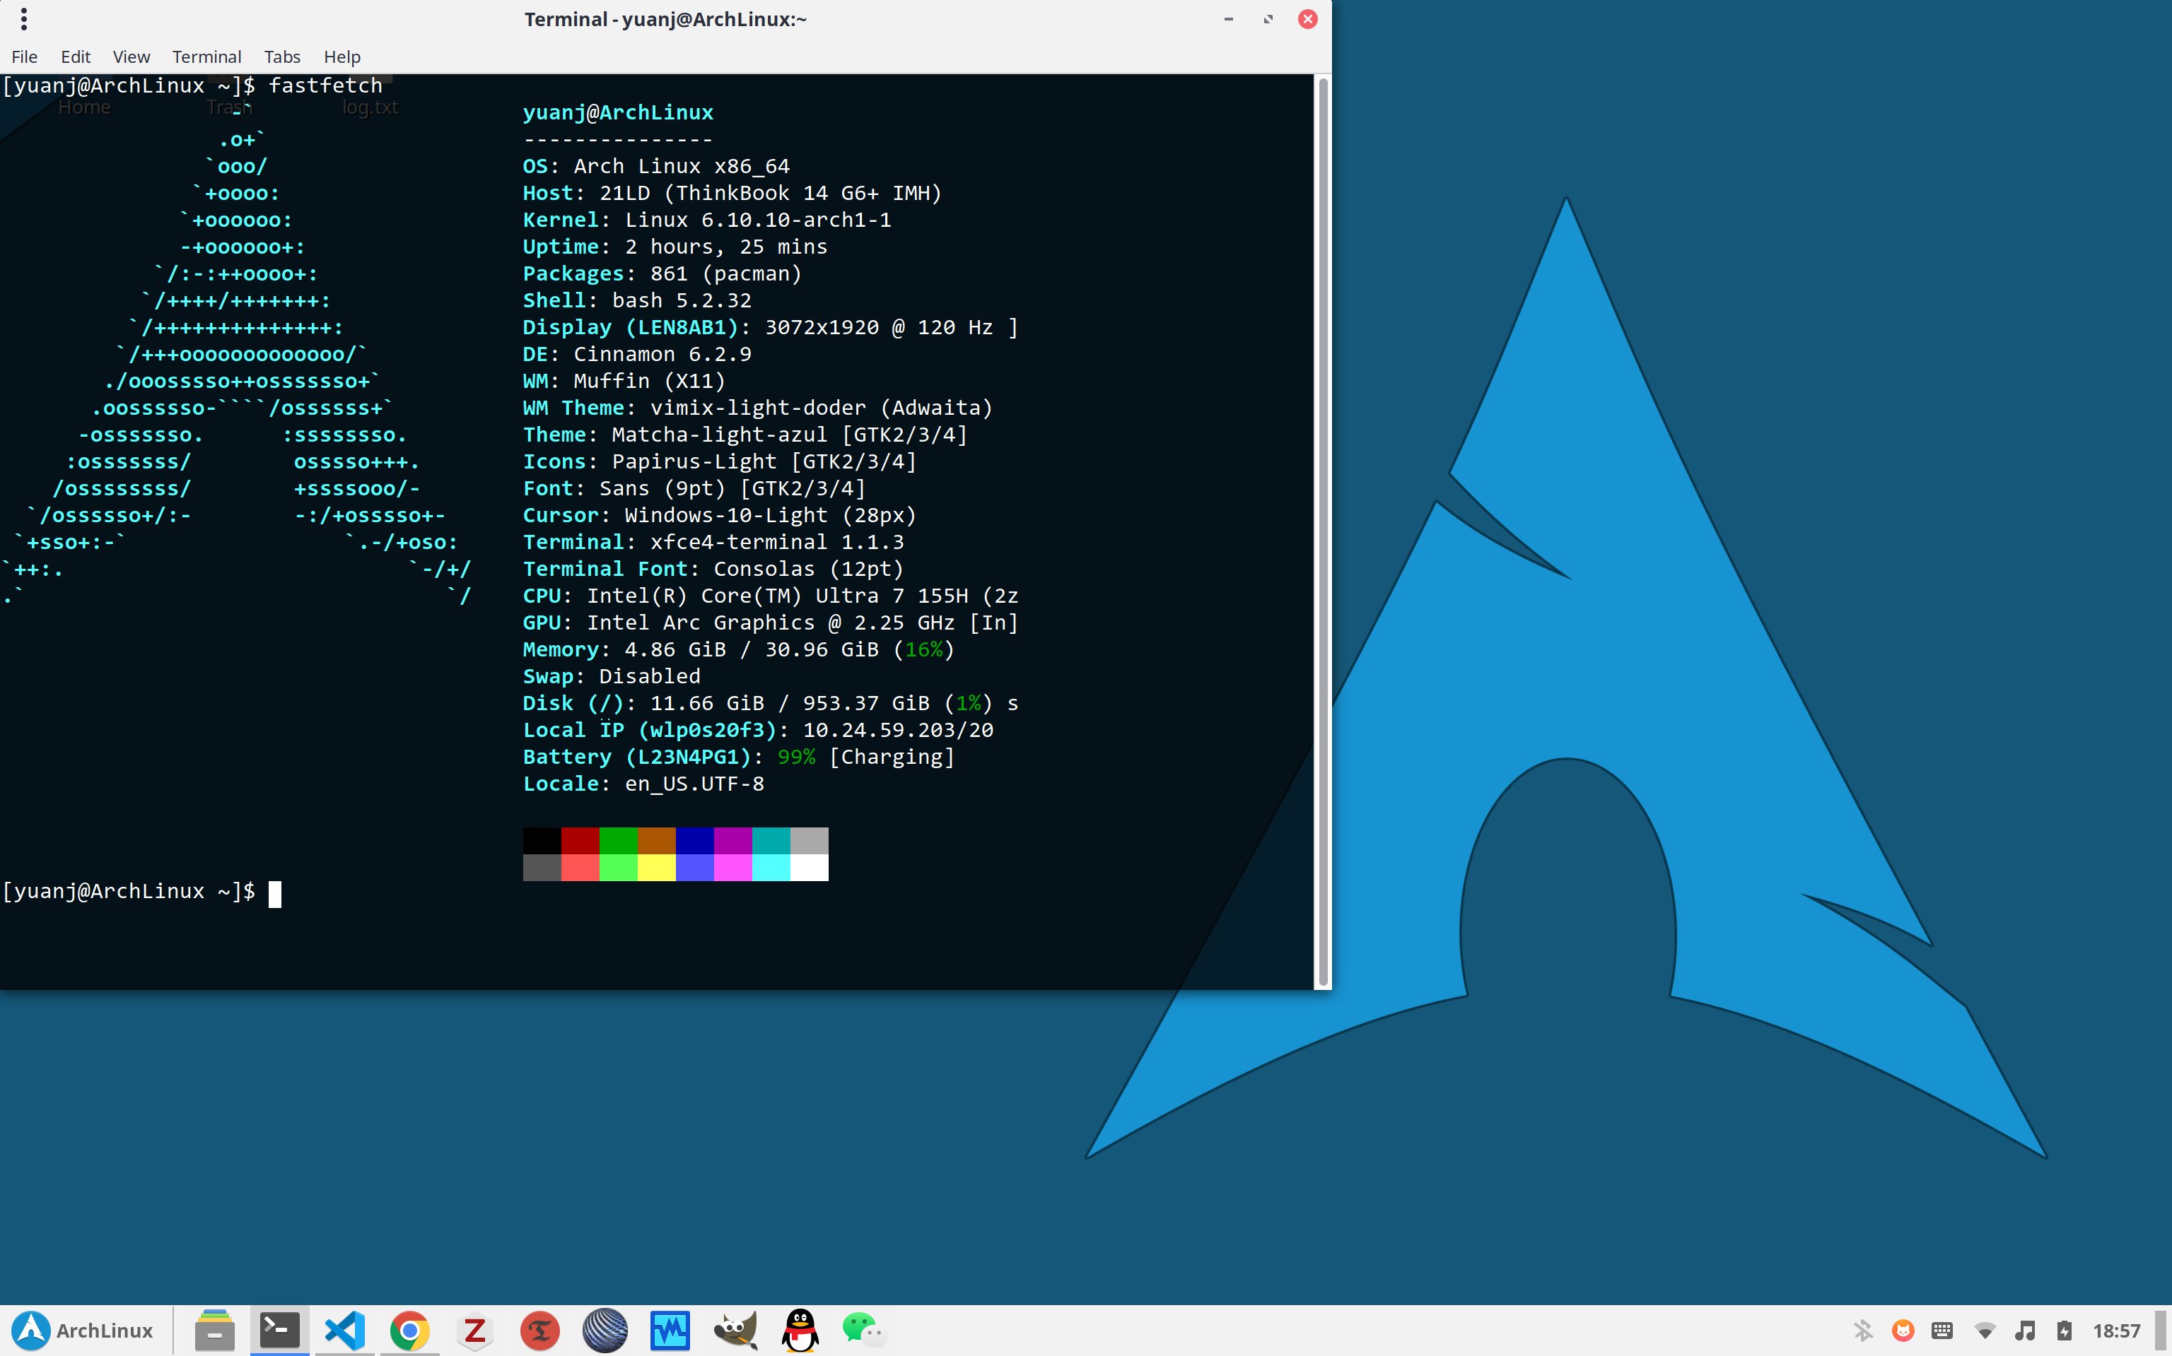Open the Tabs menu in Terminal
The image size is (2172, 1356).
tap(281, 57)
